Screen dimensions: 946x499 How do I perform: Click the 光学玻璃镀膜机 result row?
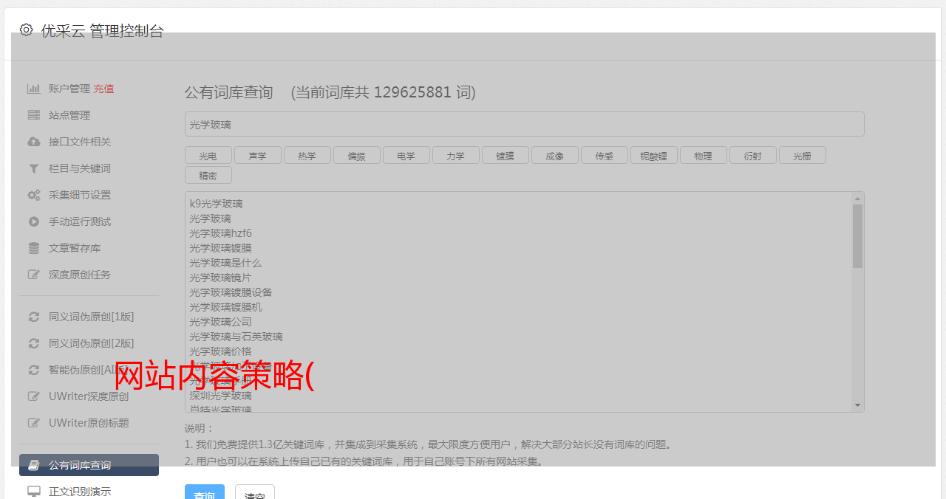point(225,307)
